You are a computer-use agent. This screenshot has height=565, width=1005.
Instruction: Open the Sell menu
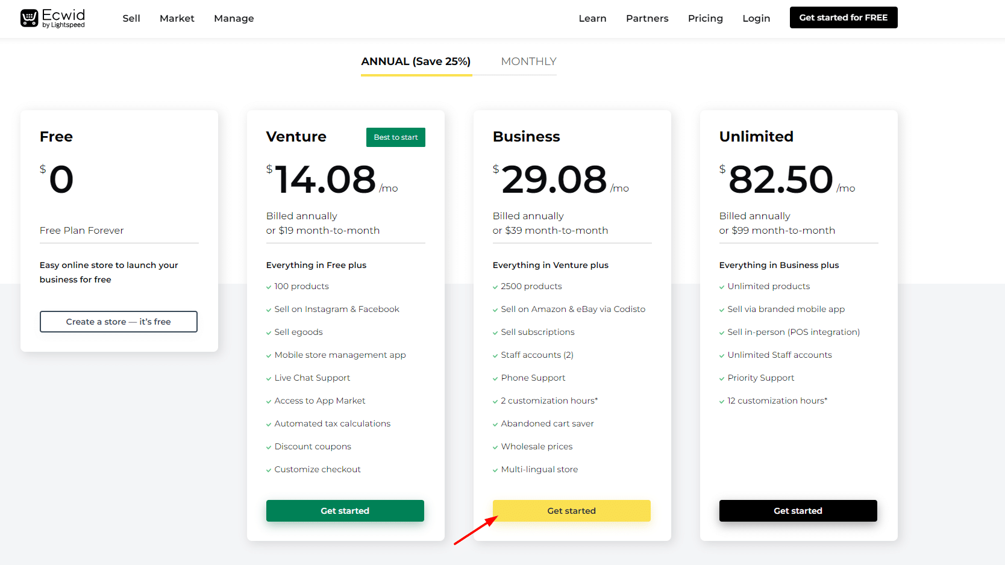coord(131,19)
